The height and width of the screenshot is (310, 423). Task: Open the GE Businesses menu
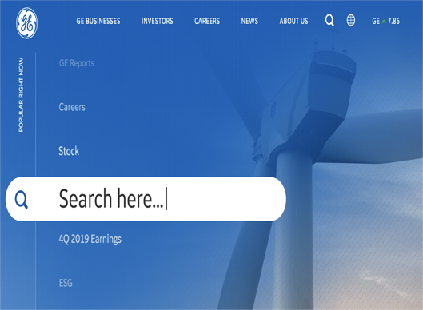tap(98, 21)
